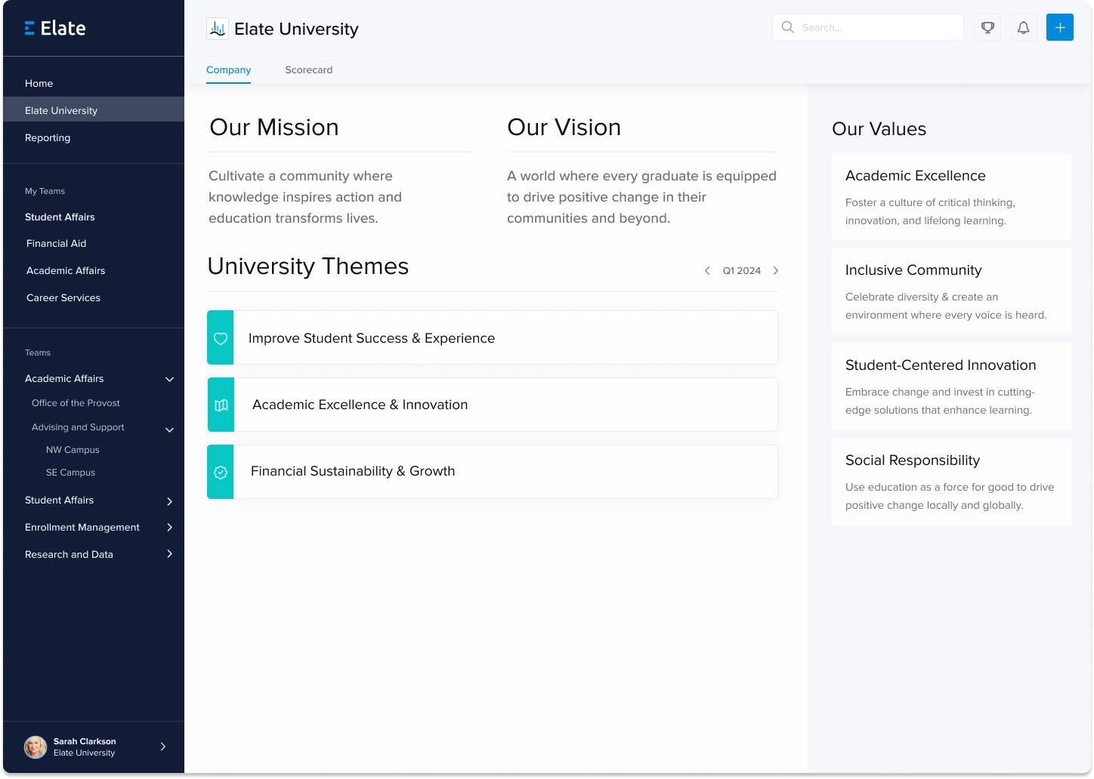Image resolution: width=1094 pixels, height=779 pixels.
Task: Click the blue plus add button
Action: [x=1060, y=27]
